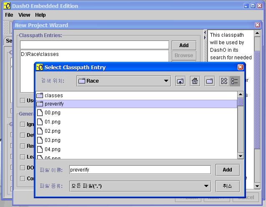
Task: Click file list scrollbar down arrow
Action: click(241, 156)
